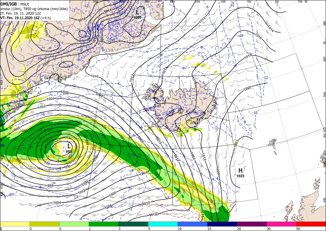
Task: Click the blue 10 mm legend swatch
Action: (x=193, y=224)
